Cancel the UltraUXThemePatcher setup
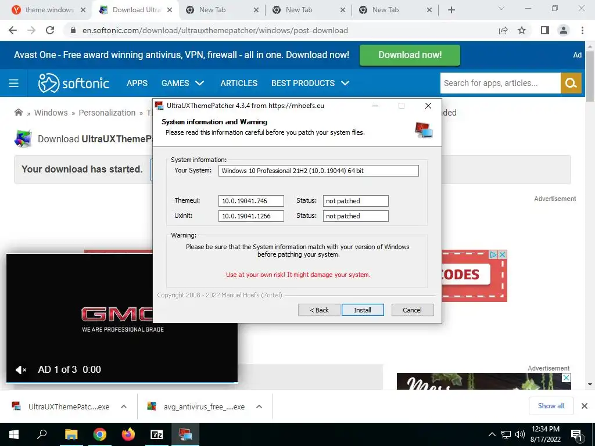595x446 pixels. (x=412, y=310)
